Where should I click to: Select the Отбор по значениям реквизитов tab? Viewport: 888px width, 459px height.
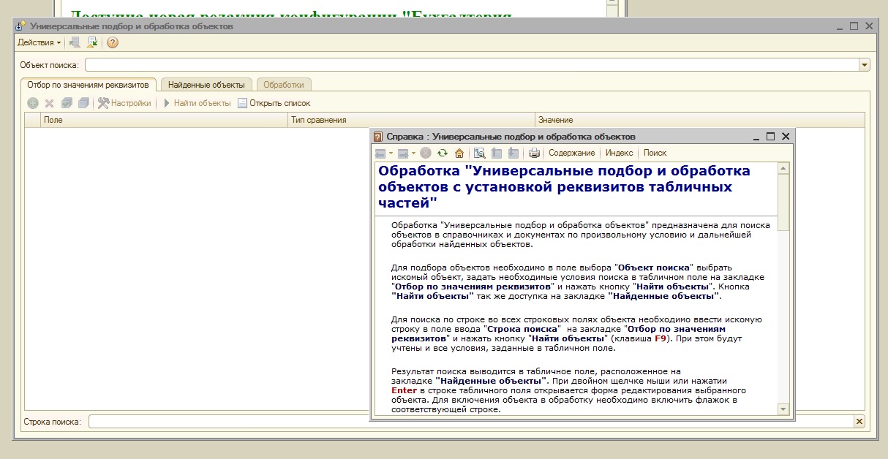point(88,85)
